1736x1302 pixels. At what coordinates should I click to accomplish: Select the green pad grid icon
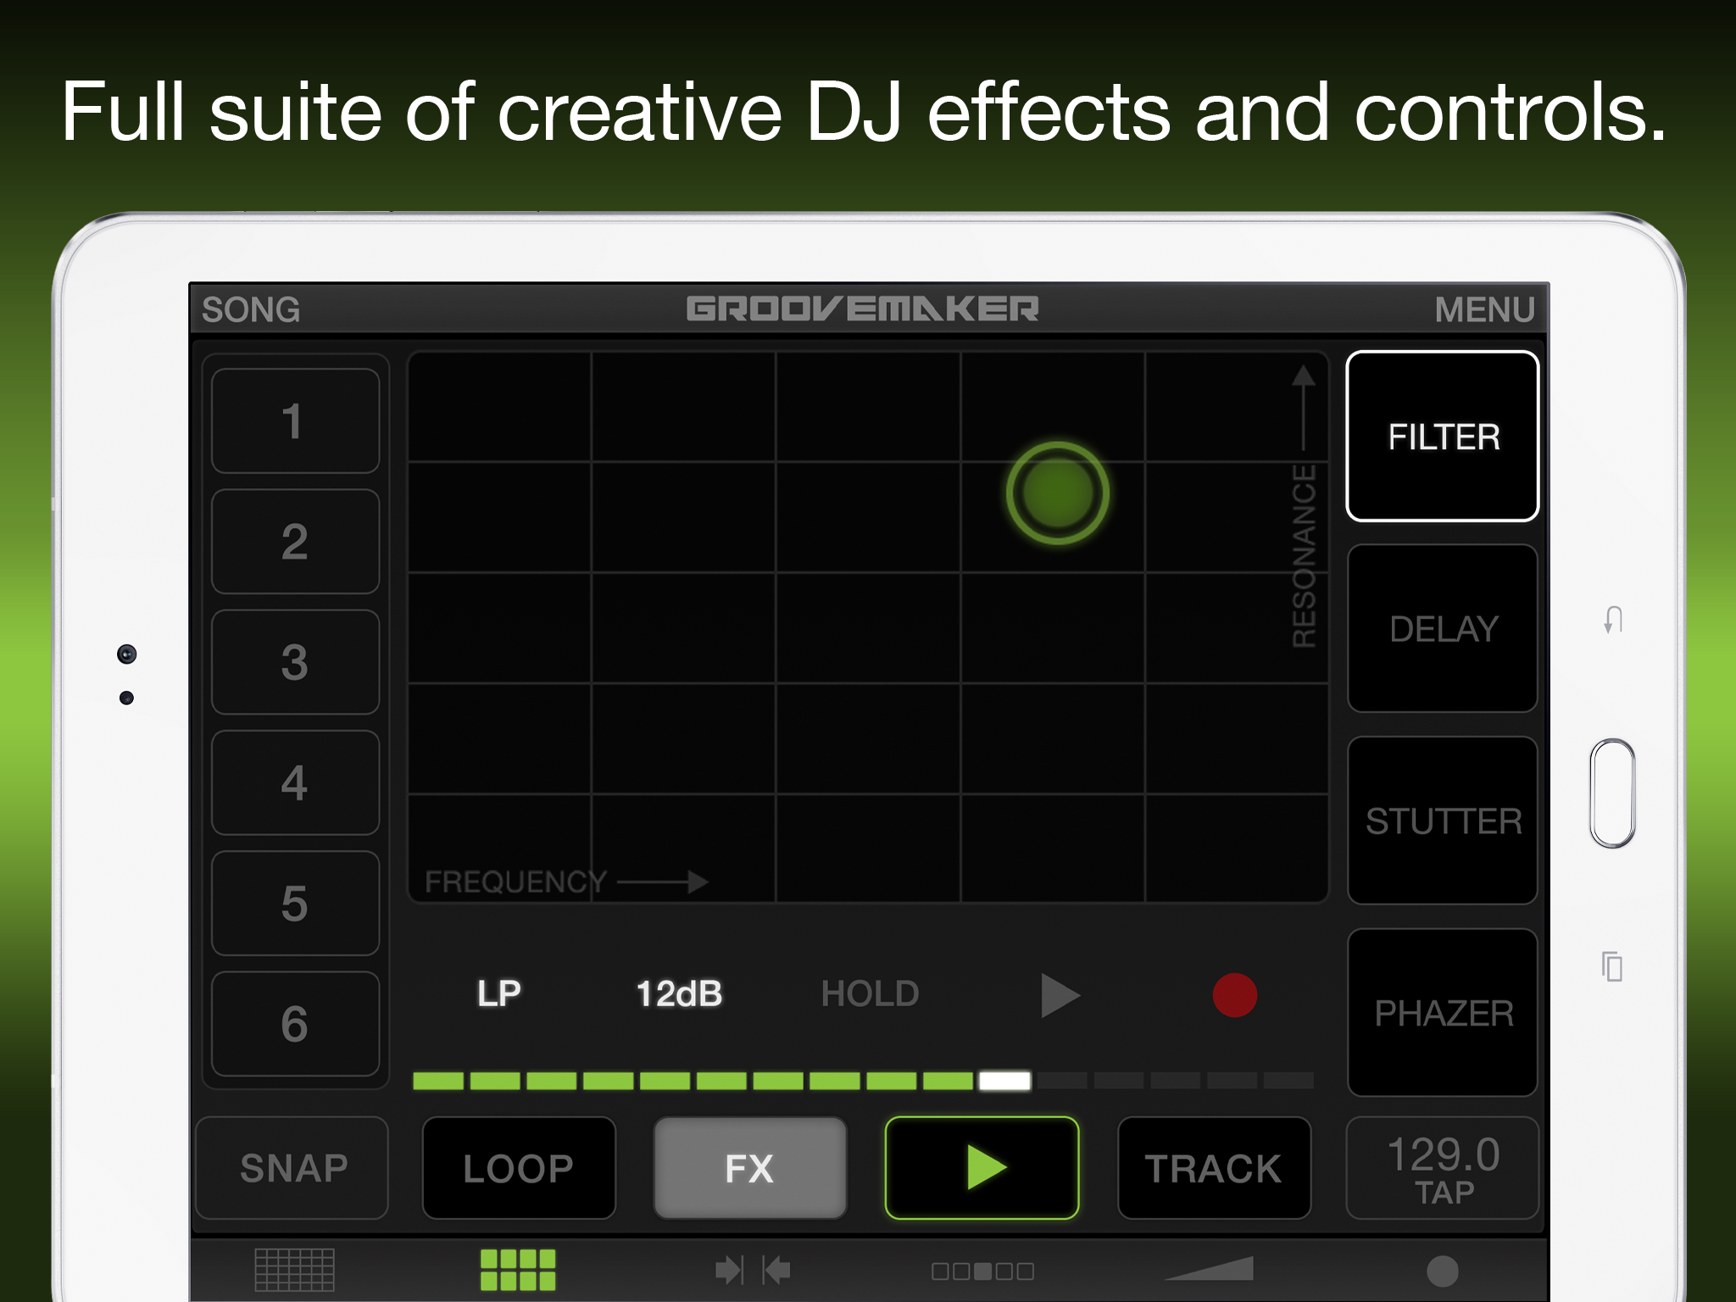click(518, 1270)
